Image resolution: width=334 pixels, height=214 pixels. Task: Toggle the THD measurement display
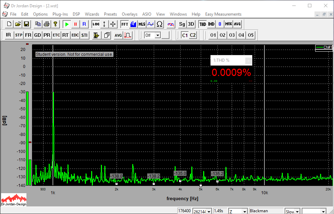202,24
